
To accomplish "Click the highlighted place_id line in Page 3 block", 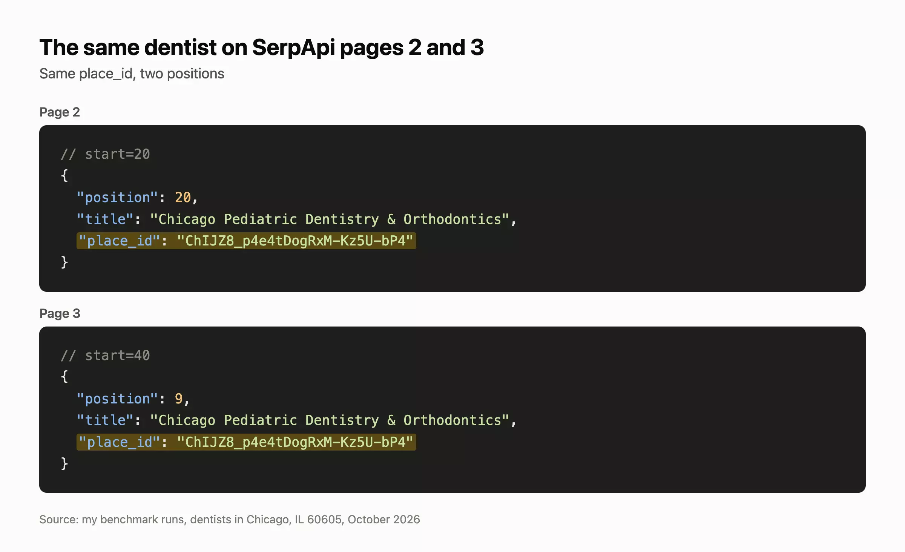I will click(246, 442).
